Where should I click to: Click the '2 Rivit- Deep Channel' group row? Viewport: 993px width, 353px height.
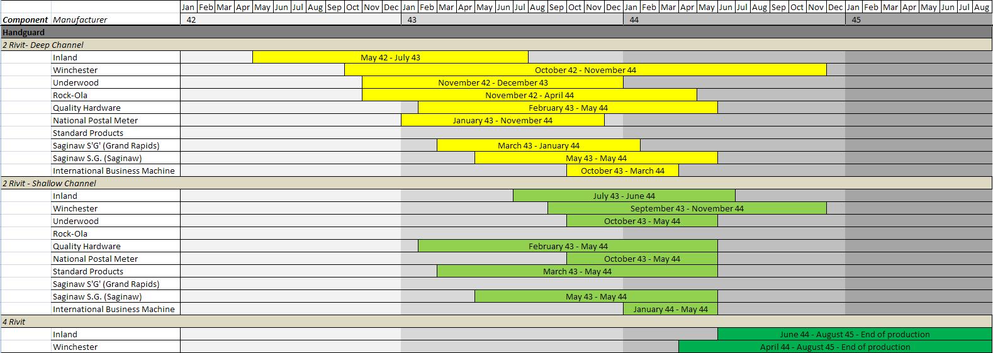pyautogui.click(x=496, y=45)
